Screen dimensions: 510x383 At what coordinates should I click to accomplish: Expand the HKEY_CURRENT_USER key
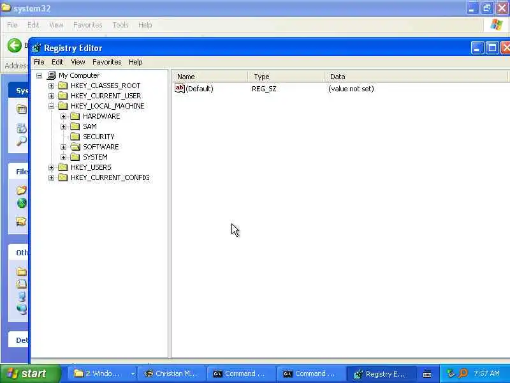coord(52,96)
